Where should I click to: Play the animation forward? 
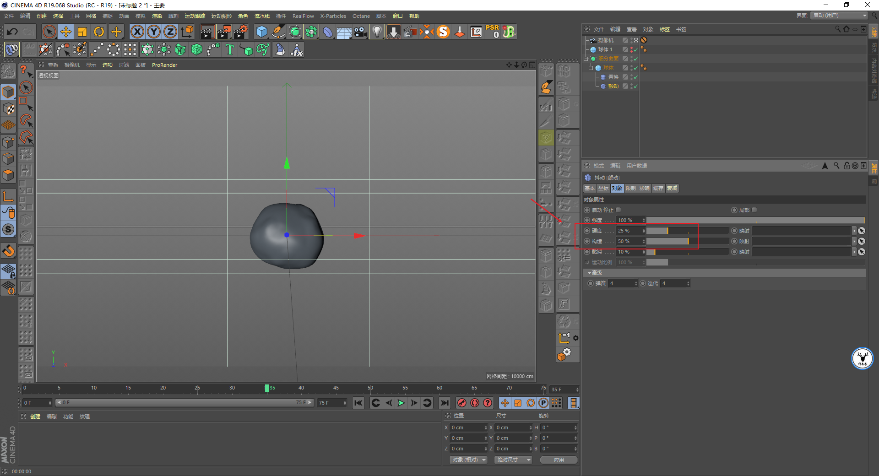[401, 403]
